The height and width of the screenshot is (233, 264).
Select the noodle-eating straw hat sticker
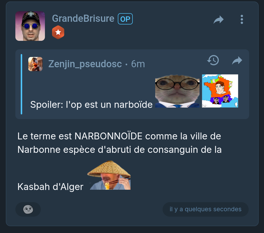109,175
